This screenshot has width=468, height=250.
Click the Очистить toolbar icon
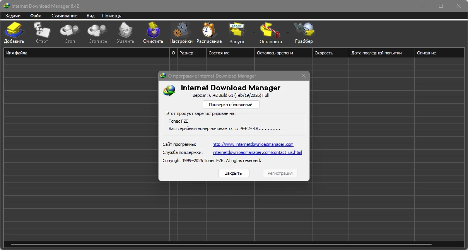pyautogui.click(x=153, y=33)
